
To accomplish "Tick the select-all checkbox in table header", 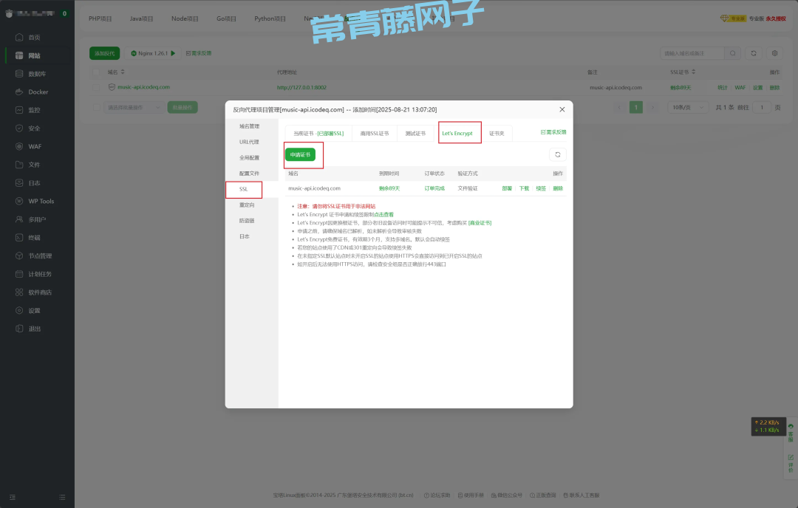I will pyautogui.click(x=96, y=72).
